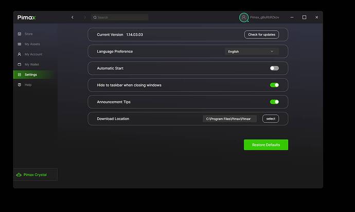Select the Settings menu item
This screenshot has height=212, width=355.
click(x=30, y=75)
